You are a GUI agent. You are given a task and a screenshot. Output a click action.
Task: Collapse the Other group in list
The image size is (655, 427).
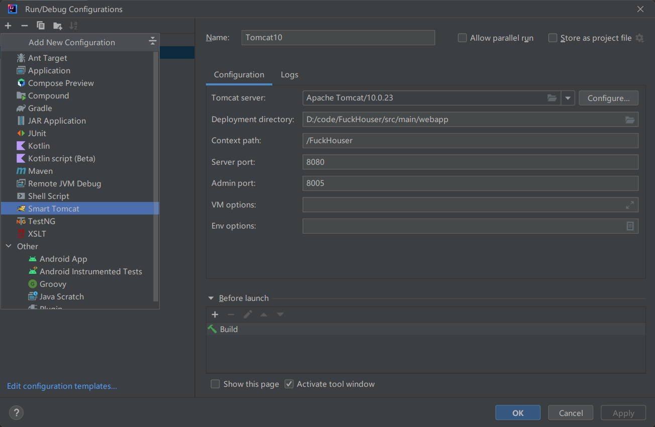(9, 246)
